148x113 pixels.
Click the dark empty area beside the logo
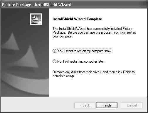click(15, 19)
